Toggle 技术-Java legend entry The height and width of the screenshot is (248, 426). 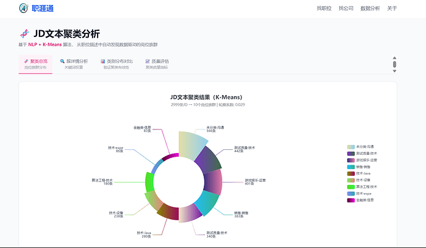[x=363, y=173]
